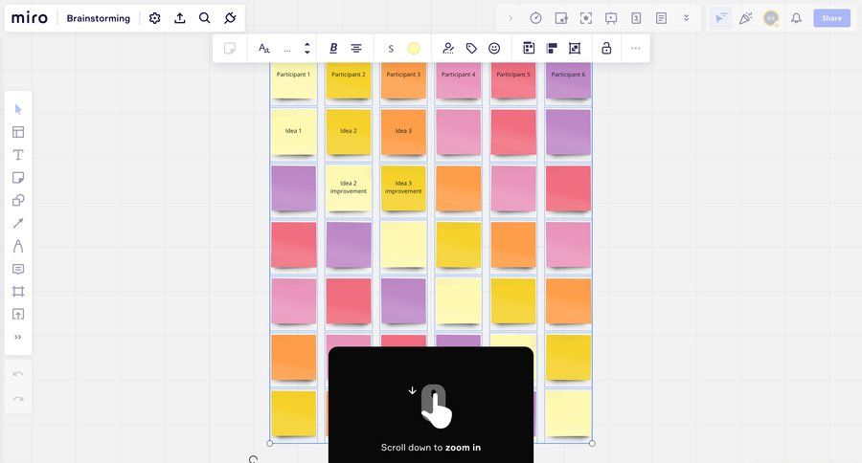Select the connection line arrow tool
862x463 pixels.
[18, 223]
